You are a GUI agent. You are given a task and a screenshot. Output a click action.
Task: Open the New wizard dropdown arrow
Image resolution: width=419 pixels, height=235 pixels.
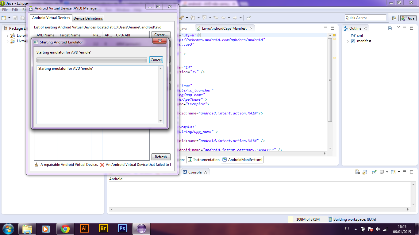[9, 18]
